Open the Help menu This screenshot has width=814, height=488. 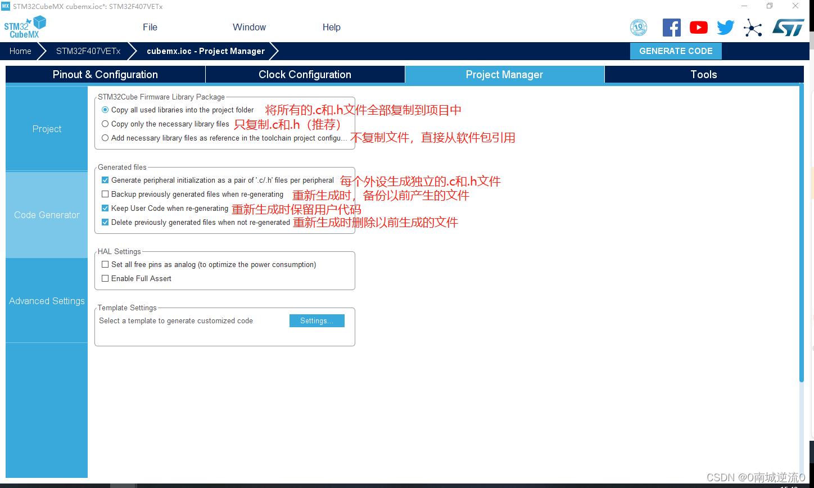click(332, 27)
